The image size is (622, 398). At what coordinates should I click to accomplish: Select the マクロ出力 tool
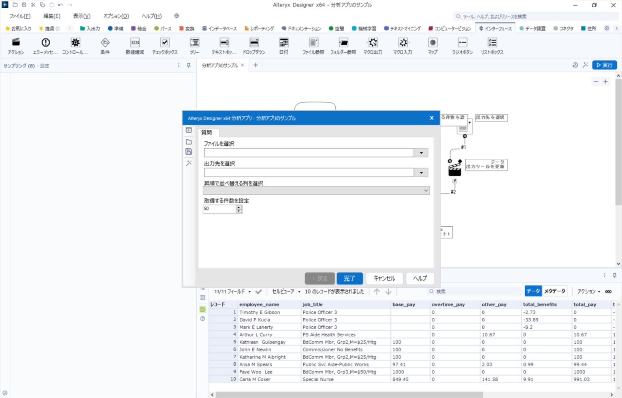coord(373,45)
